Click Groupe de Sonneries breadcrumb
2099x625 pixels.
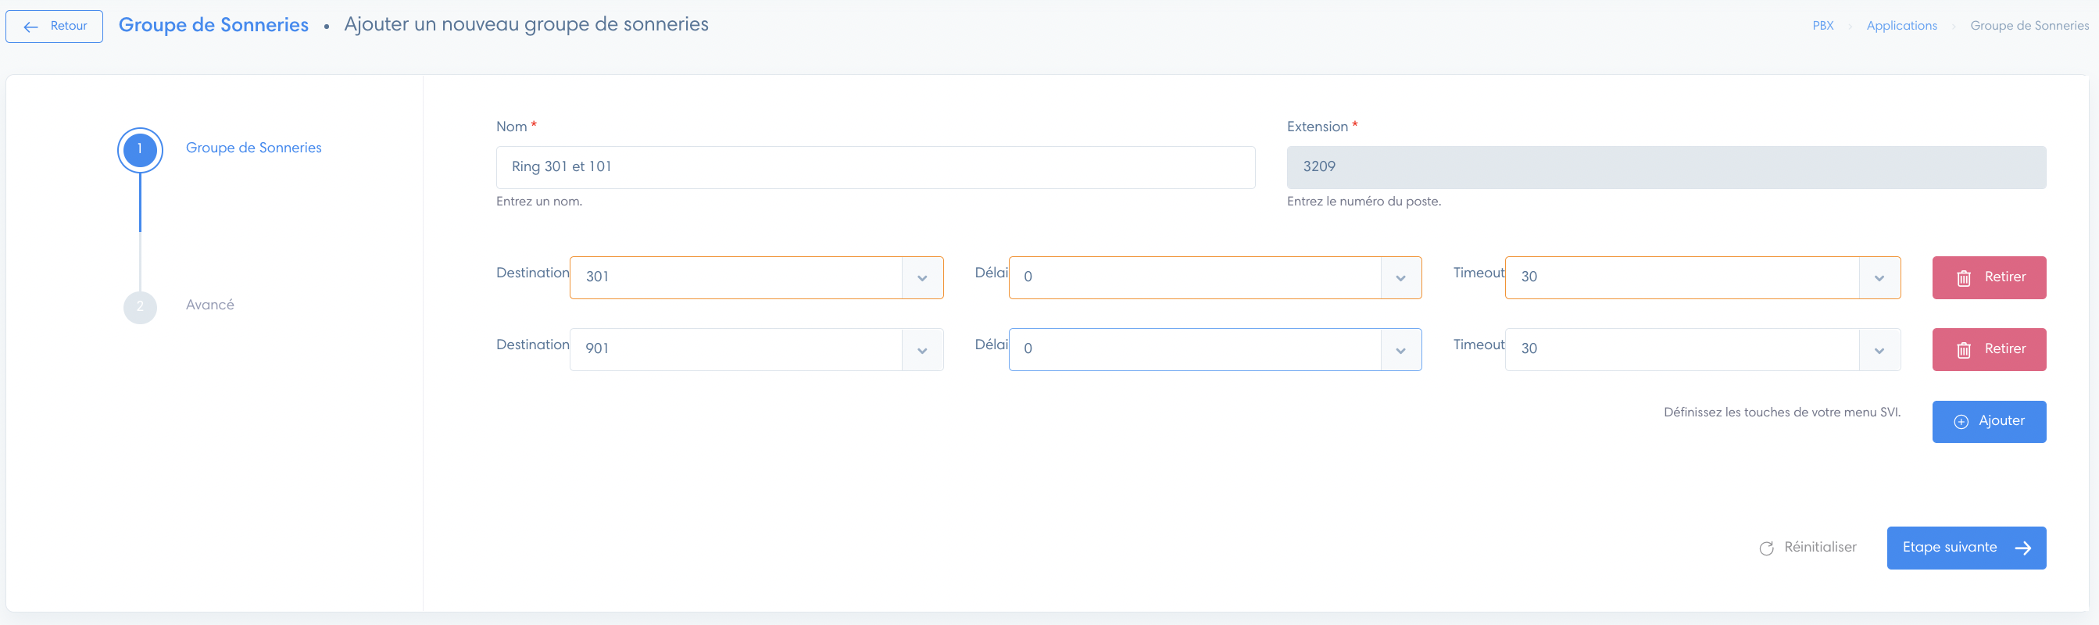(x=2029, y=25)
